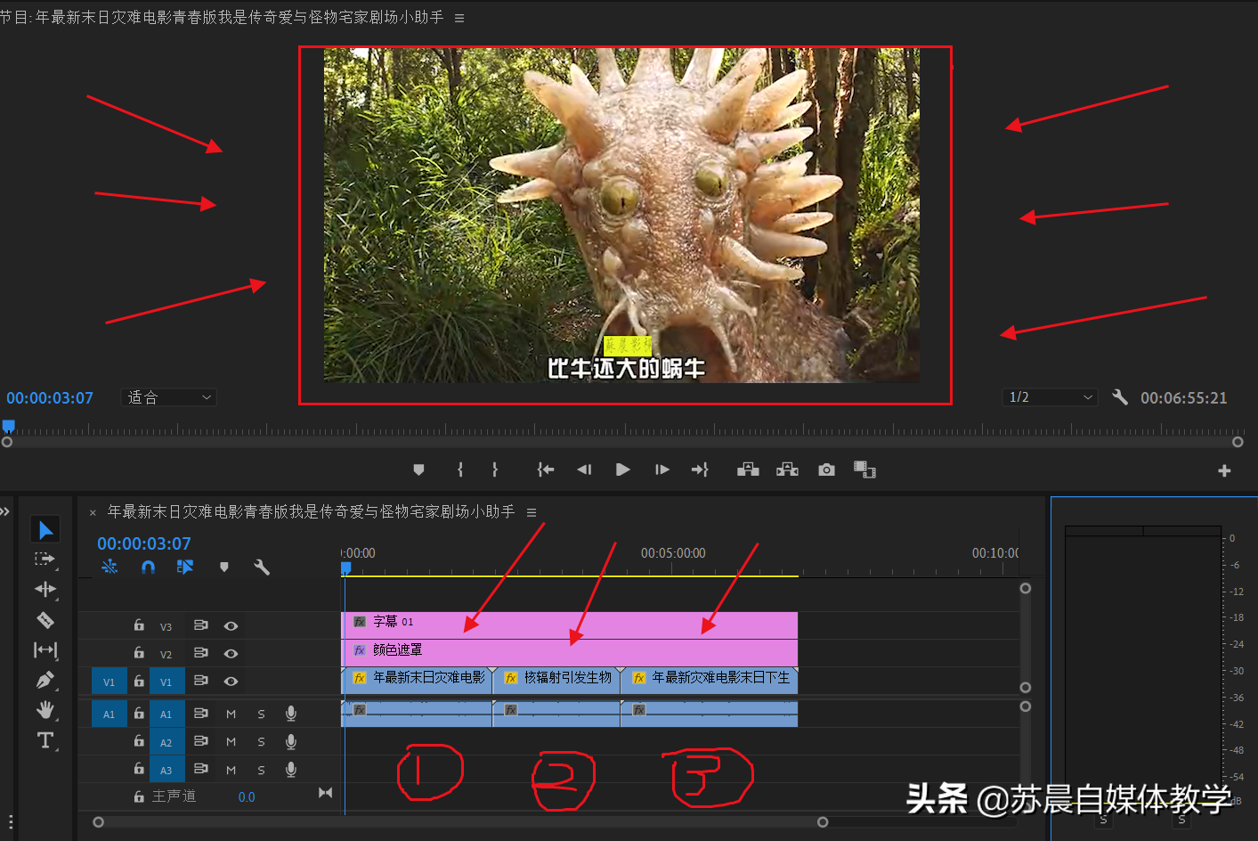
Task: Add marker in timeline panel
Action: tap(224, 567)
